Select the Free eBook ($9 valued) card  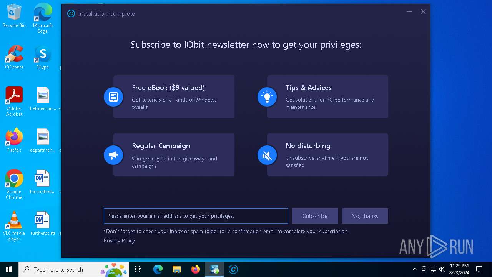[174, 97]
